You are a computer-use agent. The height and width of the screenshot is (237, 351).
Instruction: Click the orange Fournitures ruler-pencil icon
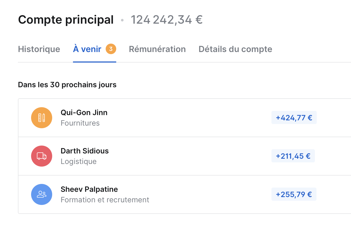pyautogui.click(x=42, y=118)
